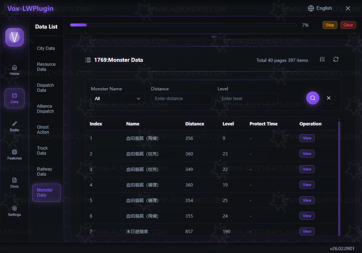Open the Features sidebar section
This screenshot has width=362, height=253.
[14, 155]
